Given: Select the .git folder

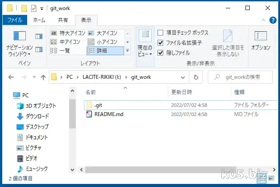Looking at the screenshot, I should 181,105.
